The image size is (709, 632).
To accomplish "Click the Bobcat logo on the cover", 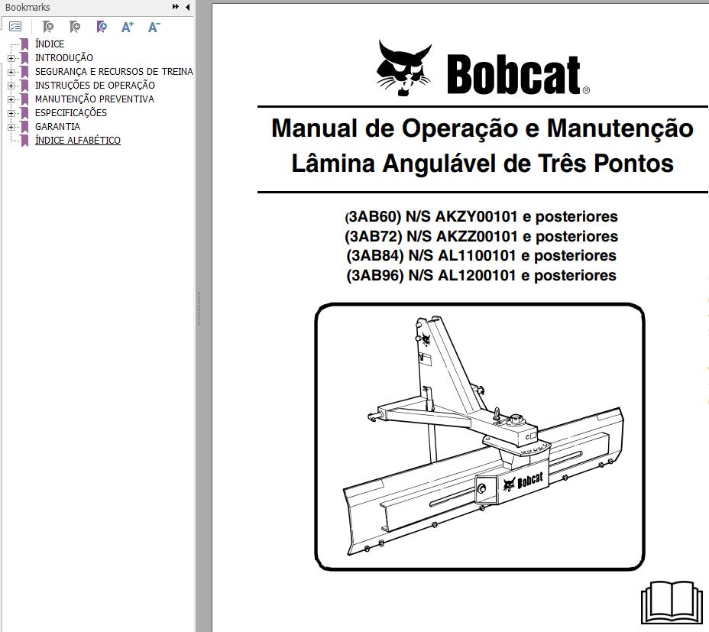I will tap(483, 68).
